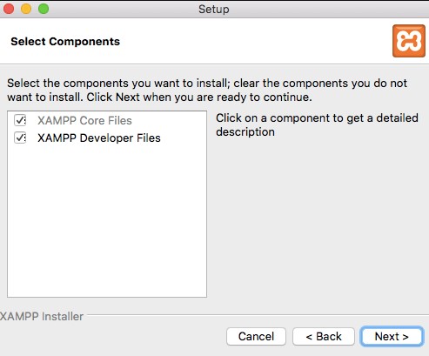Screen dimensions: 429x356
Task: Zoom the Setup window with green button
Action: [x=44, y=9]
